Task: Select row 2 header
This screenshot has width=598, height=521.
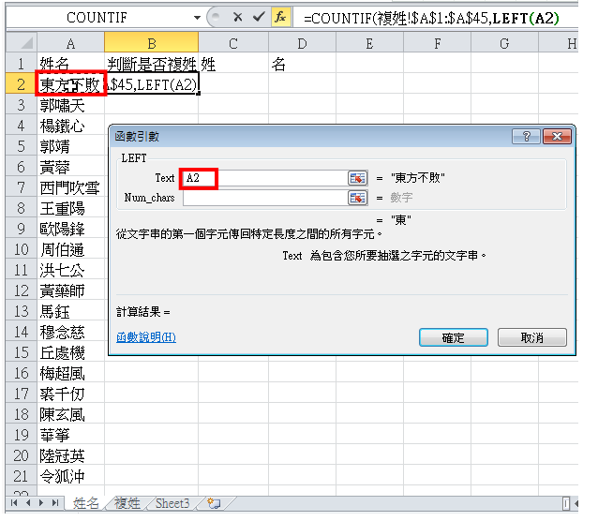Action: (22, 84)
